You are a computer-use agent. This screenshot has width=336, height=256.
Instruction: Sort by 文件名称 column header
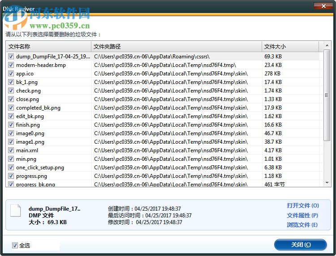49,46
